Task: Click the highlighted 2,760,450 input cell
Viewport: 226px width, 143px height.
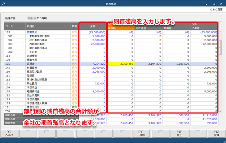Action: 121,64
